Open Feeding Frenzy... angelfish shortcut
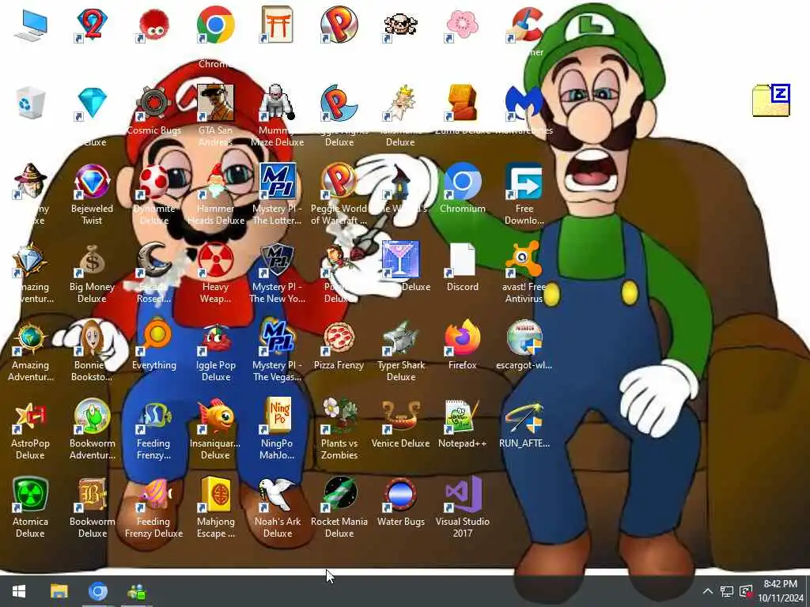Screen dimensions: 810x607 coord(153,417)
